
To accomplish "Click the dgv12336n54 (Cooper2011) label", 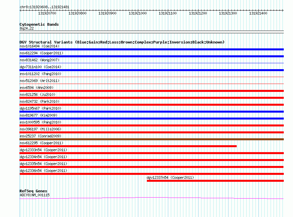I will (43, 171).
